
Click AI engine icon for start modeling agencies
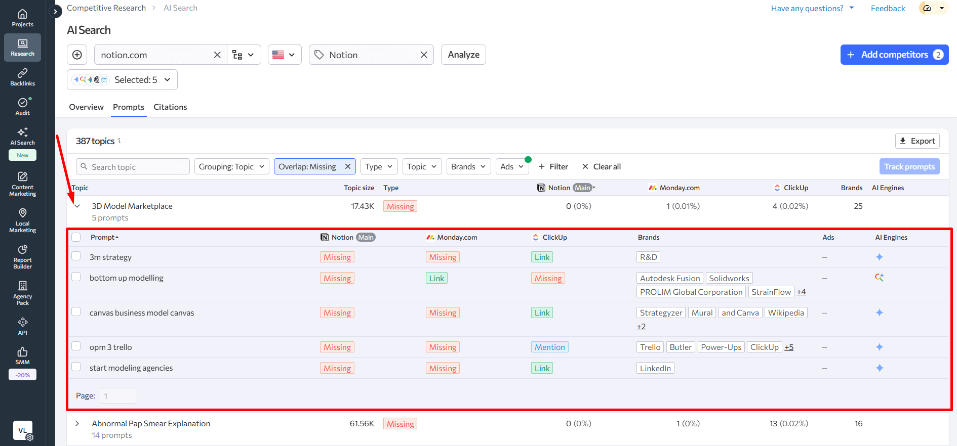coord(879,368)
